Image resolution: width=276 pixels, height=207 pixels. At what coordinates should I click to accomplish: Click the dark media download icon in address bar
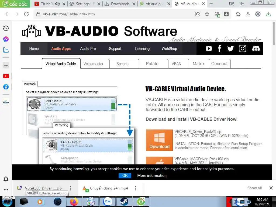click(226, 14)
